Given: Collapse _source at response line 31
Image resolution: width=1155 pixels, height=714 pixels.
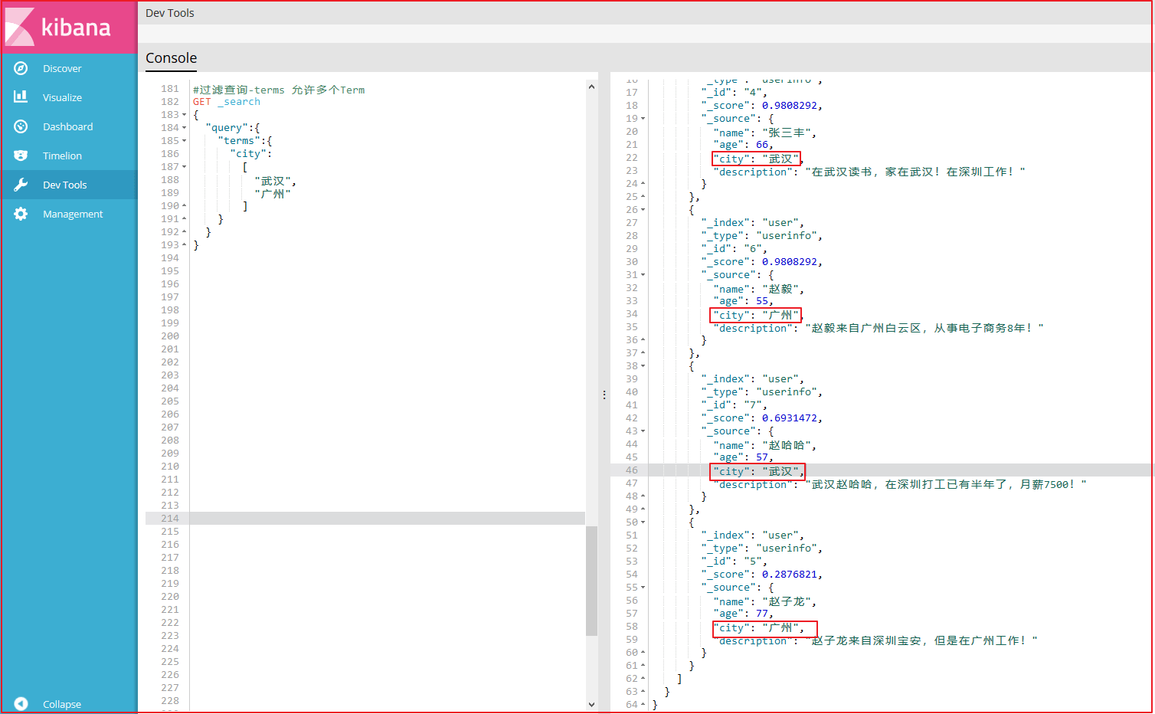Looking at the screenshot, I should tap(643, 275).
